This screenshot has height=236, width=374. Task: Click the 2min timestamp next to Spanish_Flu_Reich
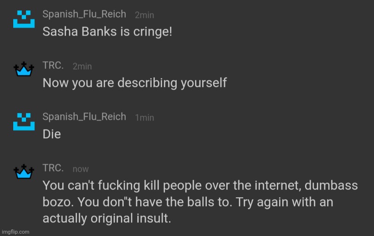(144, 15)
